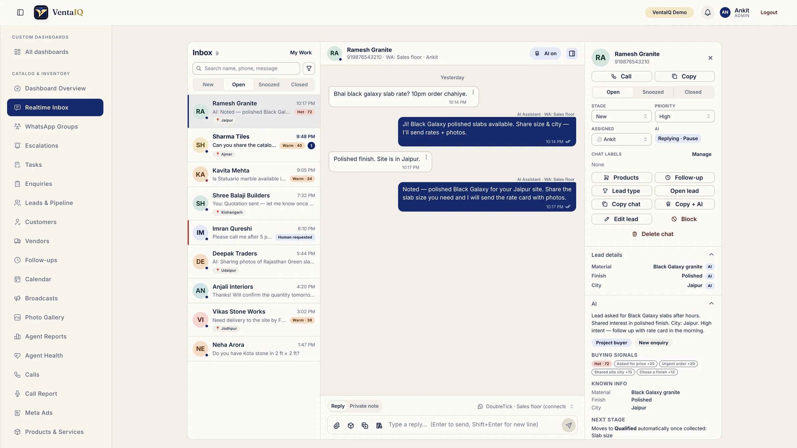Switch inbox to the New tab
797x448 pixels.
(x=208, y=85)
